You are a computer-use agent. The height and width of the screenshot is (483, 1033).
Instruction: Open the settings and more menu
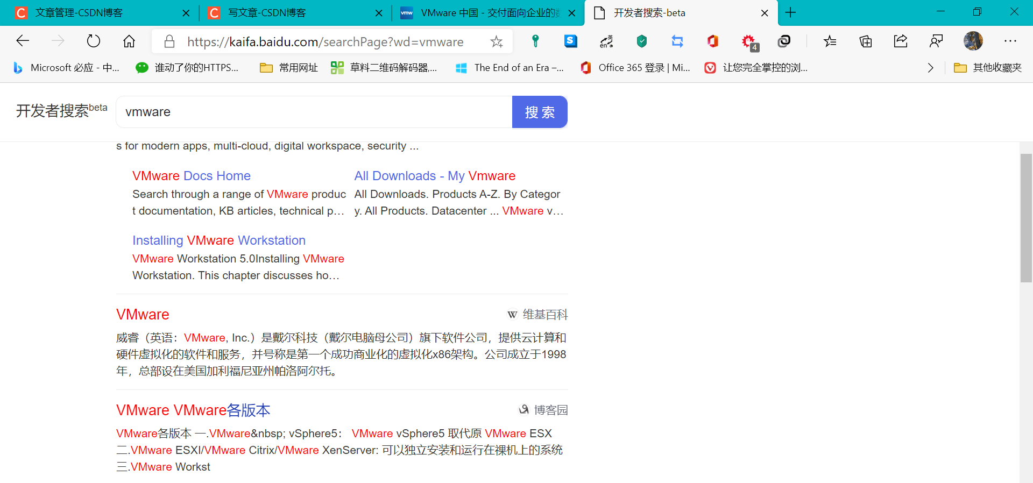pyautogui.click(x=1010, y=41)
